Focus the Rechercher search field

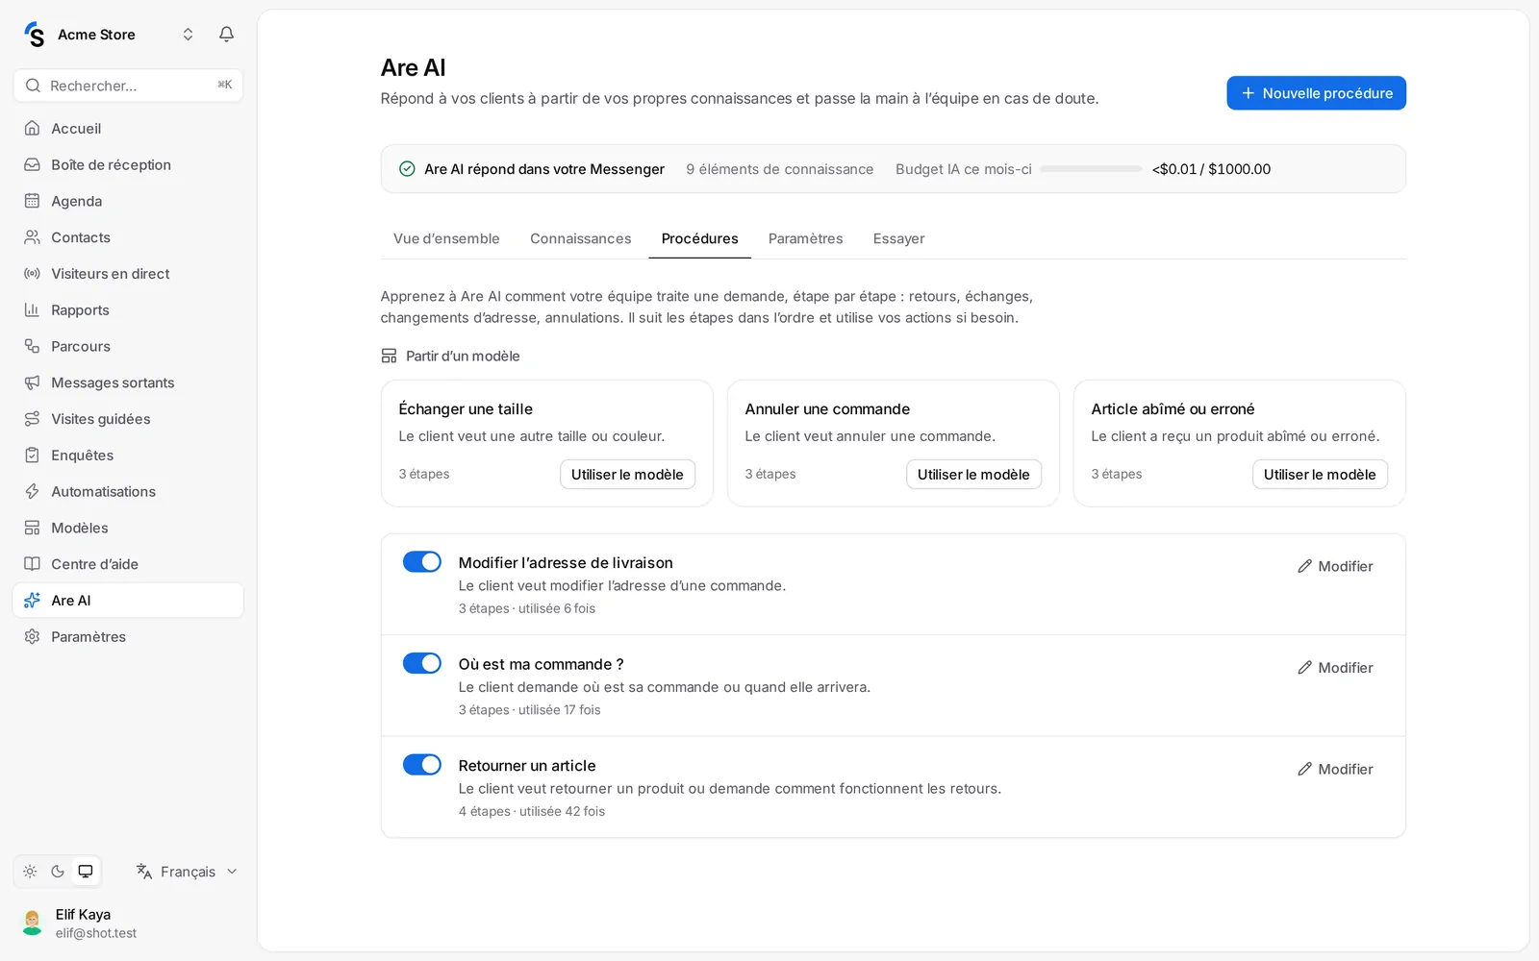tap(128, 86)
